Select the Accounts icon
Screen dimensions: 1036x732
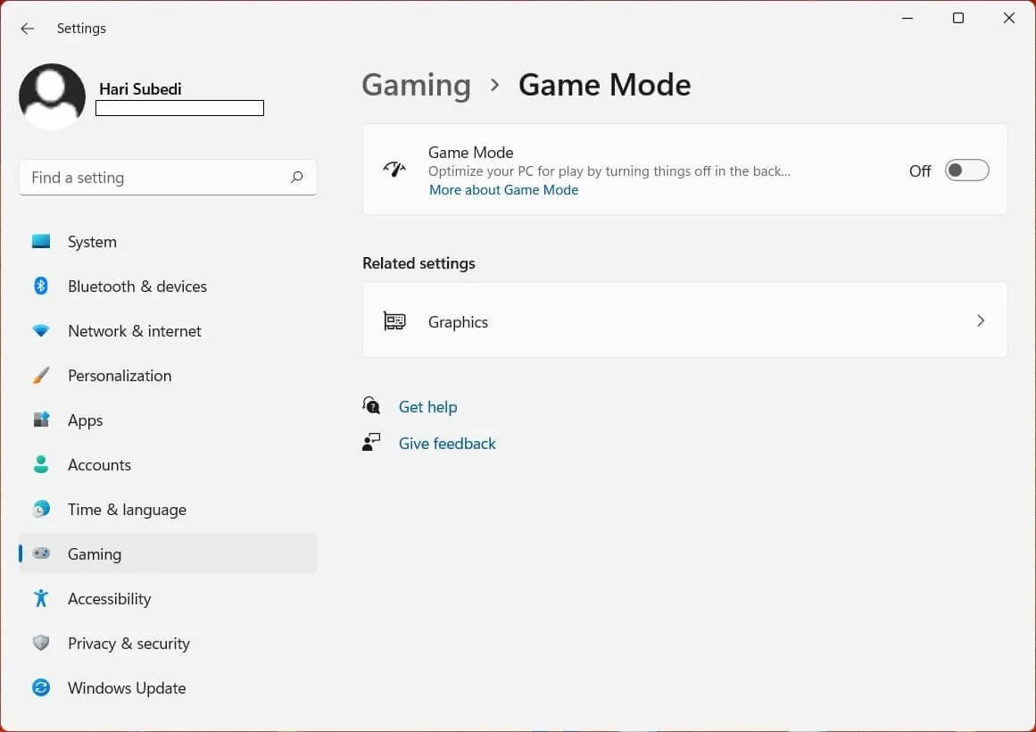pos(41,464)
